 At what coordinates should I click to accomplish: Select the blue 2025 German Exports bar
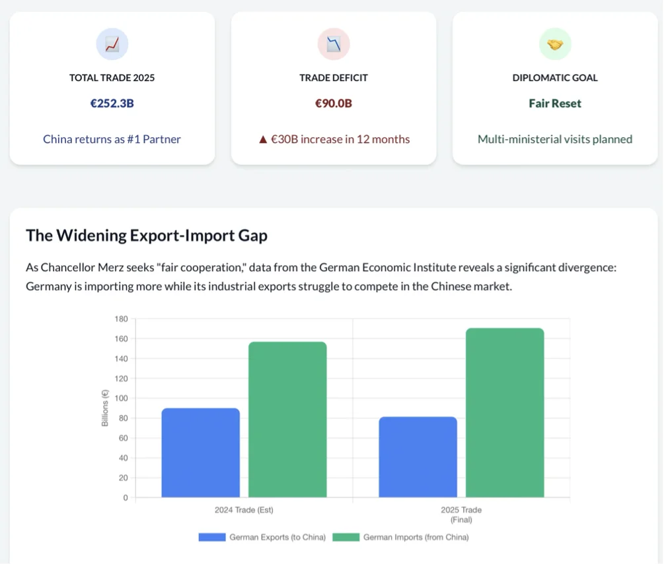coord(418,456)
